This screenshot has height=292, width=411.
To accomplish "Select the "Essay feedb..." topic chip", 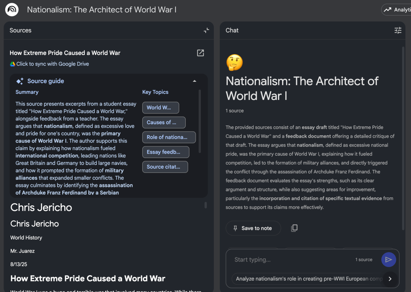I will click(x=166, y=152).
